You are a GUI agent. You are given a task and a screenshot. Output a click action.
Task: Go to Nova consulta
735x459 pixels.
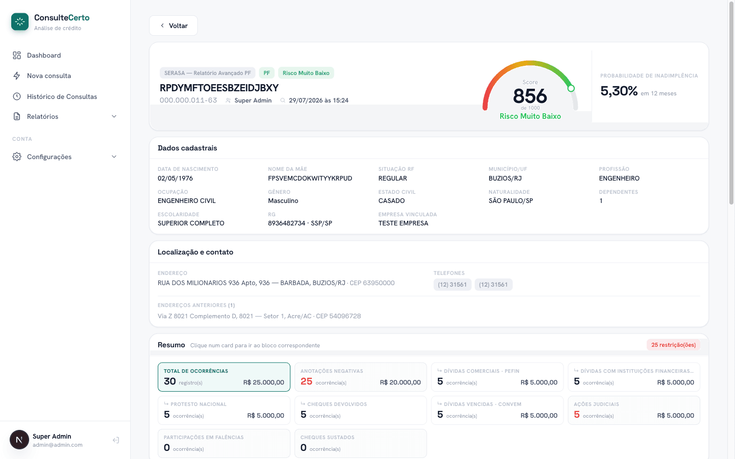pos(65,75)
